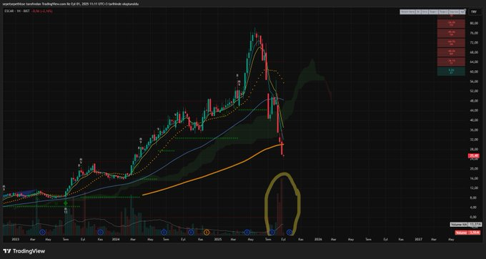Click the 32,00 price axis label
486x259 pixels.
(474, 140)
